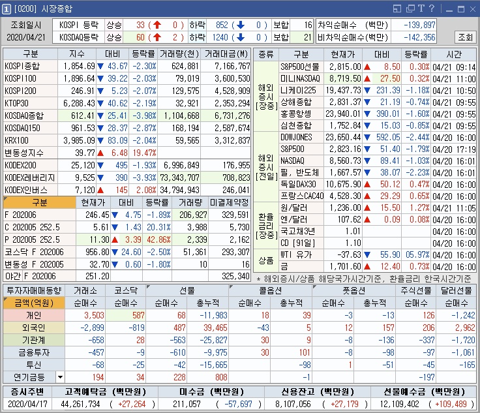
Task: Click the 선물 column group header
Action: [187, 290]
